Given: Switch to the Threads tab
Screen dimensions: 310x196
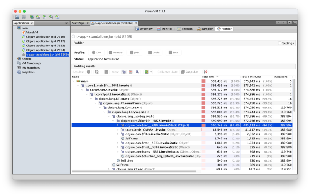Looking at the screenshot, I should coord(185,29).
